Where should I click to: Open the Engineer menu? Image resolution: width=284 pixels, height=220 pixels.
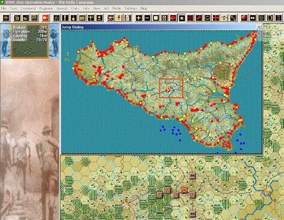[x=46, y=8]
